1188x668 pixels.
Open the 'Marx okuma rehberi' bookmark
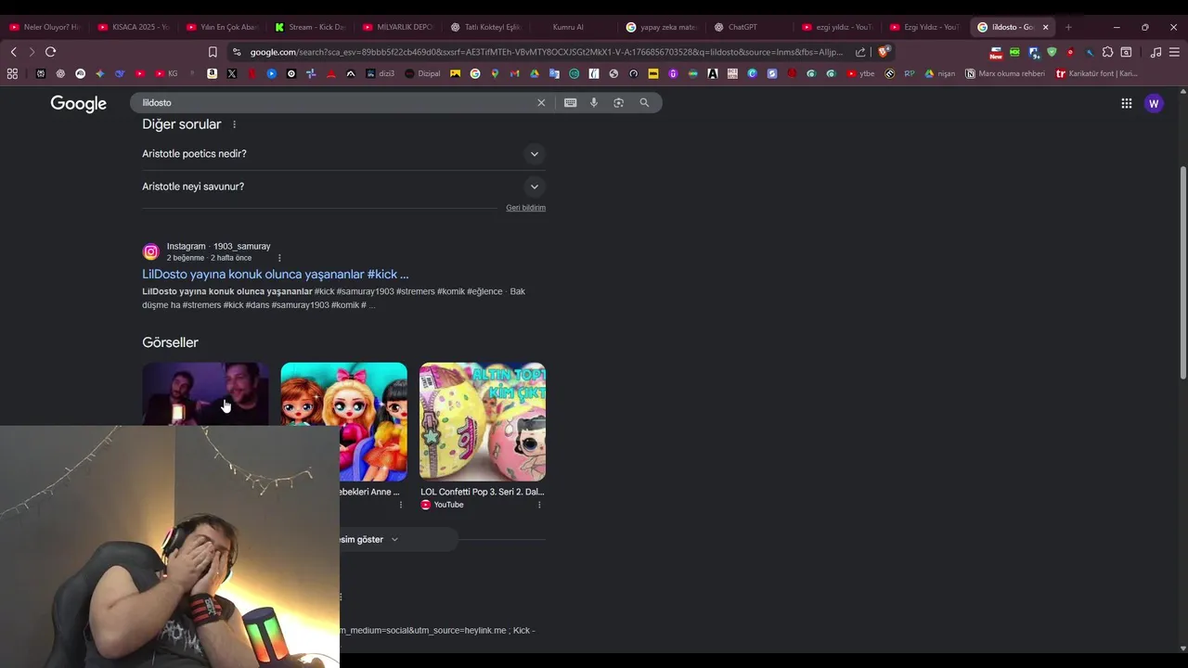coord(1005,73)
